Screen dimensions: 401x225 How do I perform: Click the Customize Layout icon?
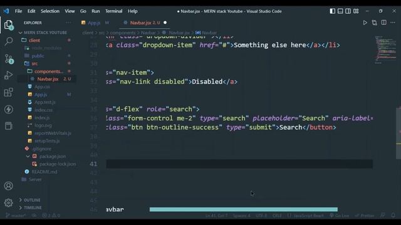click(x=356, y=11)
